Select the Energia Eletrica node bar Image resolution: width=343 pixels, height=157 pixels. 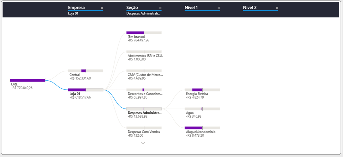pyautogui.click(x=202, y=90)
